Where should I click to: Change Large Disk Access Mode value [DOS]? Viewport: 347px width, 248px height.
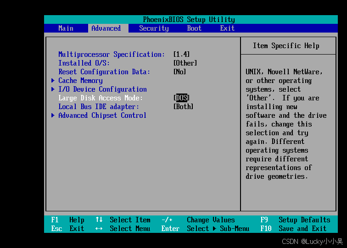pos(181,98)
